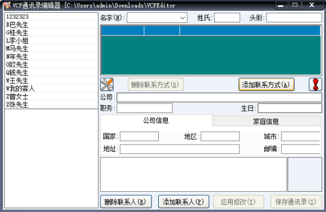Click the VCF editor app icon in title bar
The width and height of the screenshot is (326, 212).
(7, 5)
